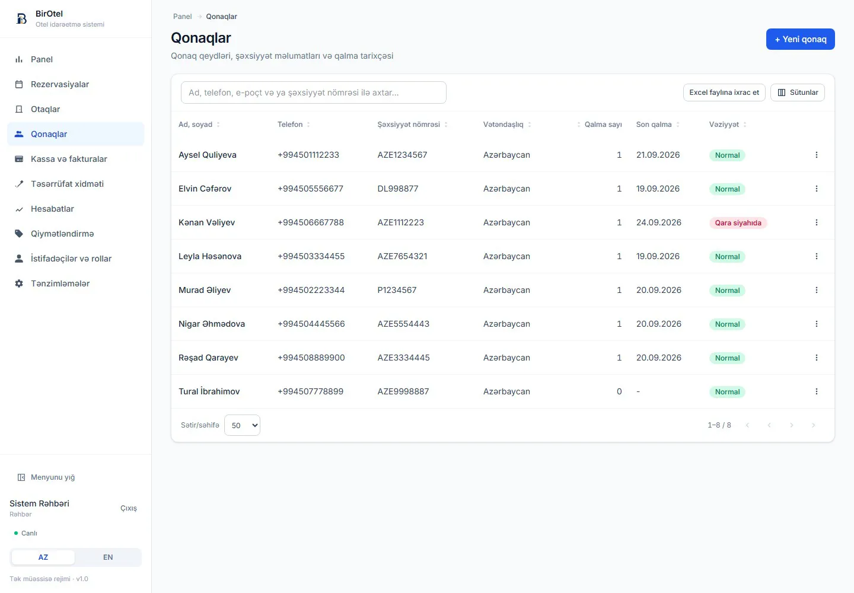Open the Sətir/səhifə rows dropdown

(x=242, y=425)
